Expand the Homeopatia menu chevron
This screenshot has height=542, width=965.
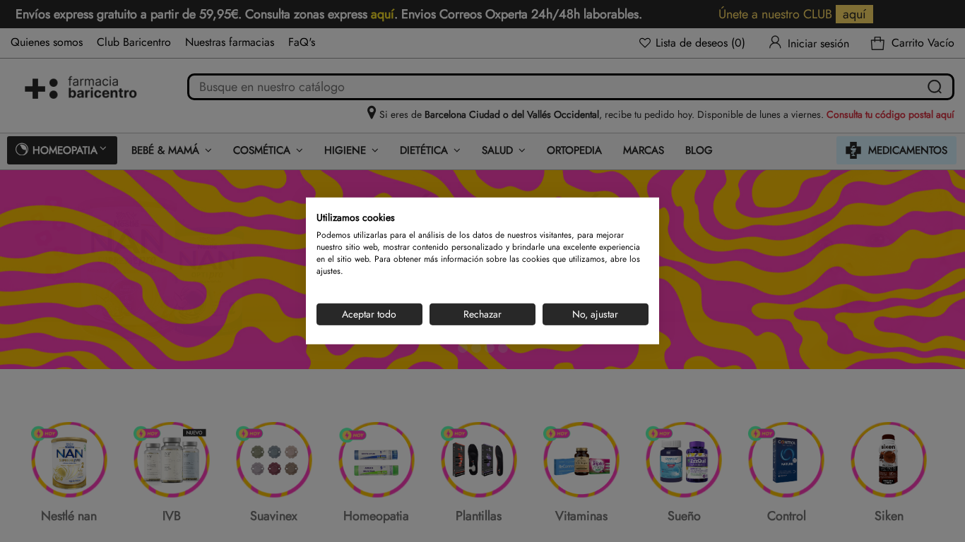click(103, 148)
